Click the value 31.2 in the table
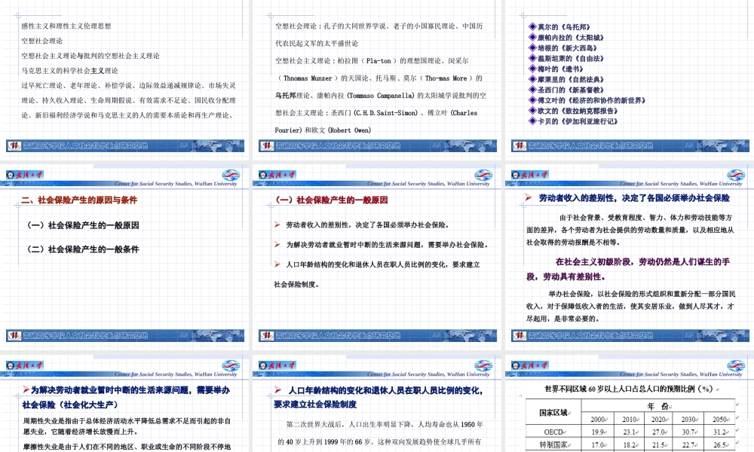The height and width of the screenshot is (452, 754). point(718,432)
